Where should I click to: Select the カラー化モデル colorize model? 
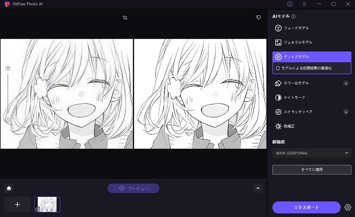[x=312, y=83]
